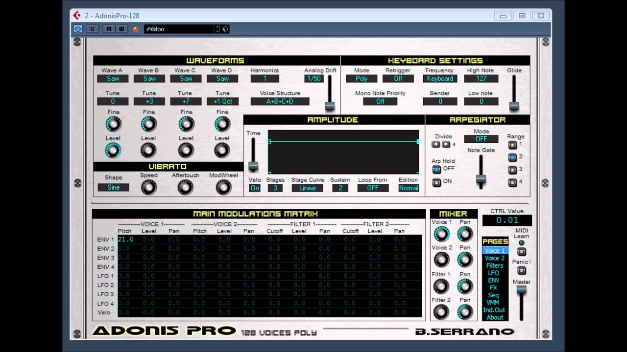Increase arpeggiator Divide with right arrow
Viewport: 627px width, 352px height.
[446, 144]
